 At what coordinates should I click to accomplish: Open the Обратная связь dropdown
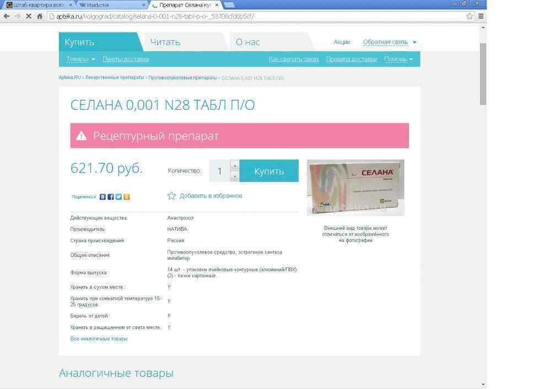389,42
